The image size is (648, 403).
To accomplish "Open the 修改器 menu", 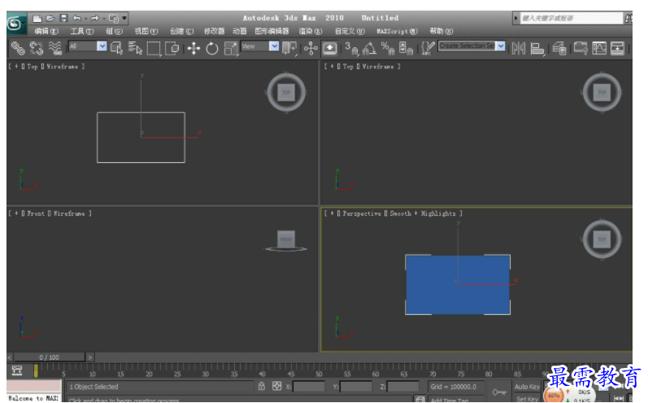I will (214, 31).
